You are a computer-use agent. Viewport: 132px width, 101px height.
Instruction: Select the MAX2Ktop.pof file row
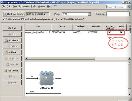coord(78,32)
